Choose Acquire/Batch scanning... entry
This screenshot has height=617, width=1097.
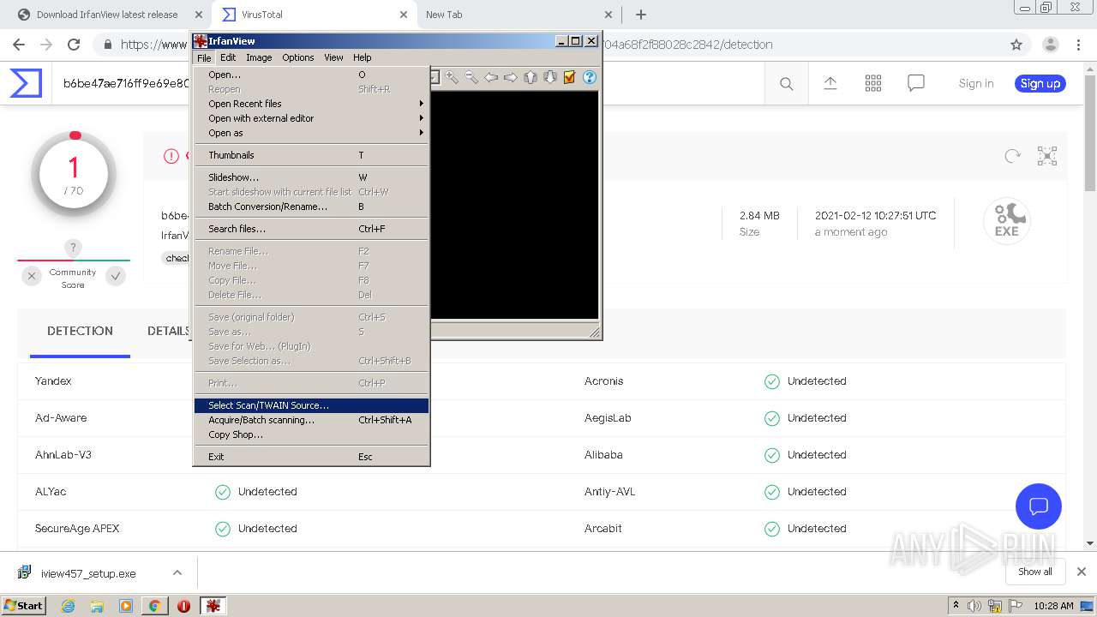[x=311, y=420]
